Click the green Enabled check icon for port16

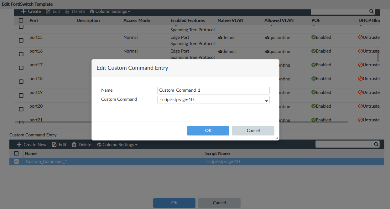point(313,51)
